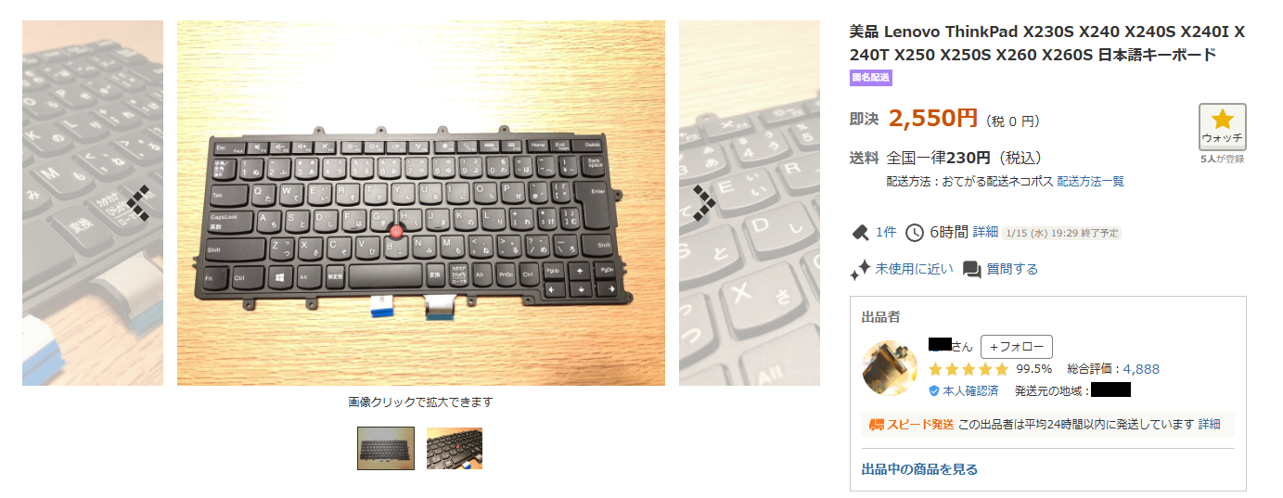Open 出品中の商品を見る link
The image size is (1283, 498).
(919, 469)
